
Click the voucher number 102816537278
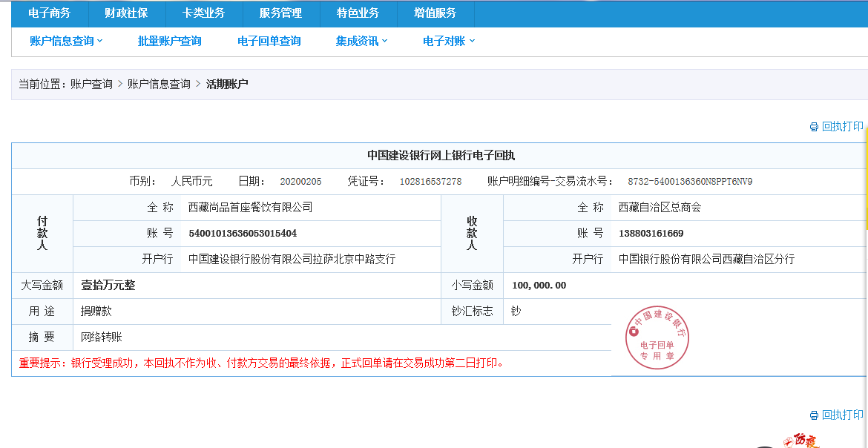tap(431, 182)
